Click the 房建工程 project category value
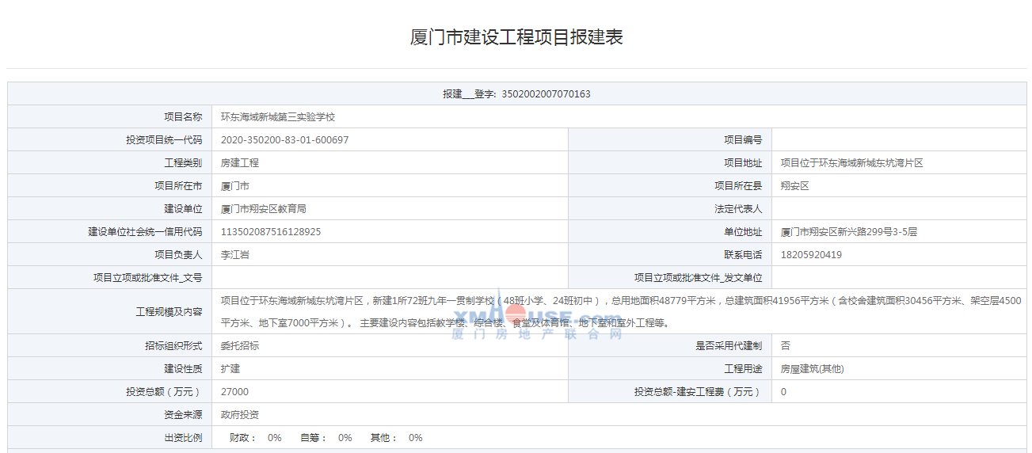 coord(239,163)
